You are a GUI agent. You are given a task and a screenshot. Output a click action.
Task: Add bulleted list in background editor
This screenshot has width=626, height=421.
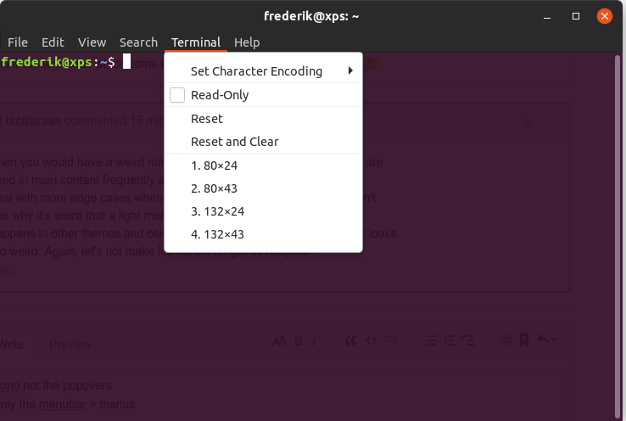[431, 340]
